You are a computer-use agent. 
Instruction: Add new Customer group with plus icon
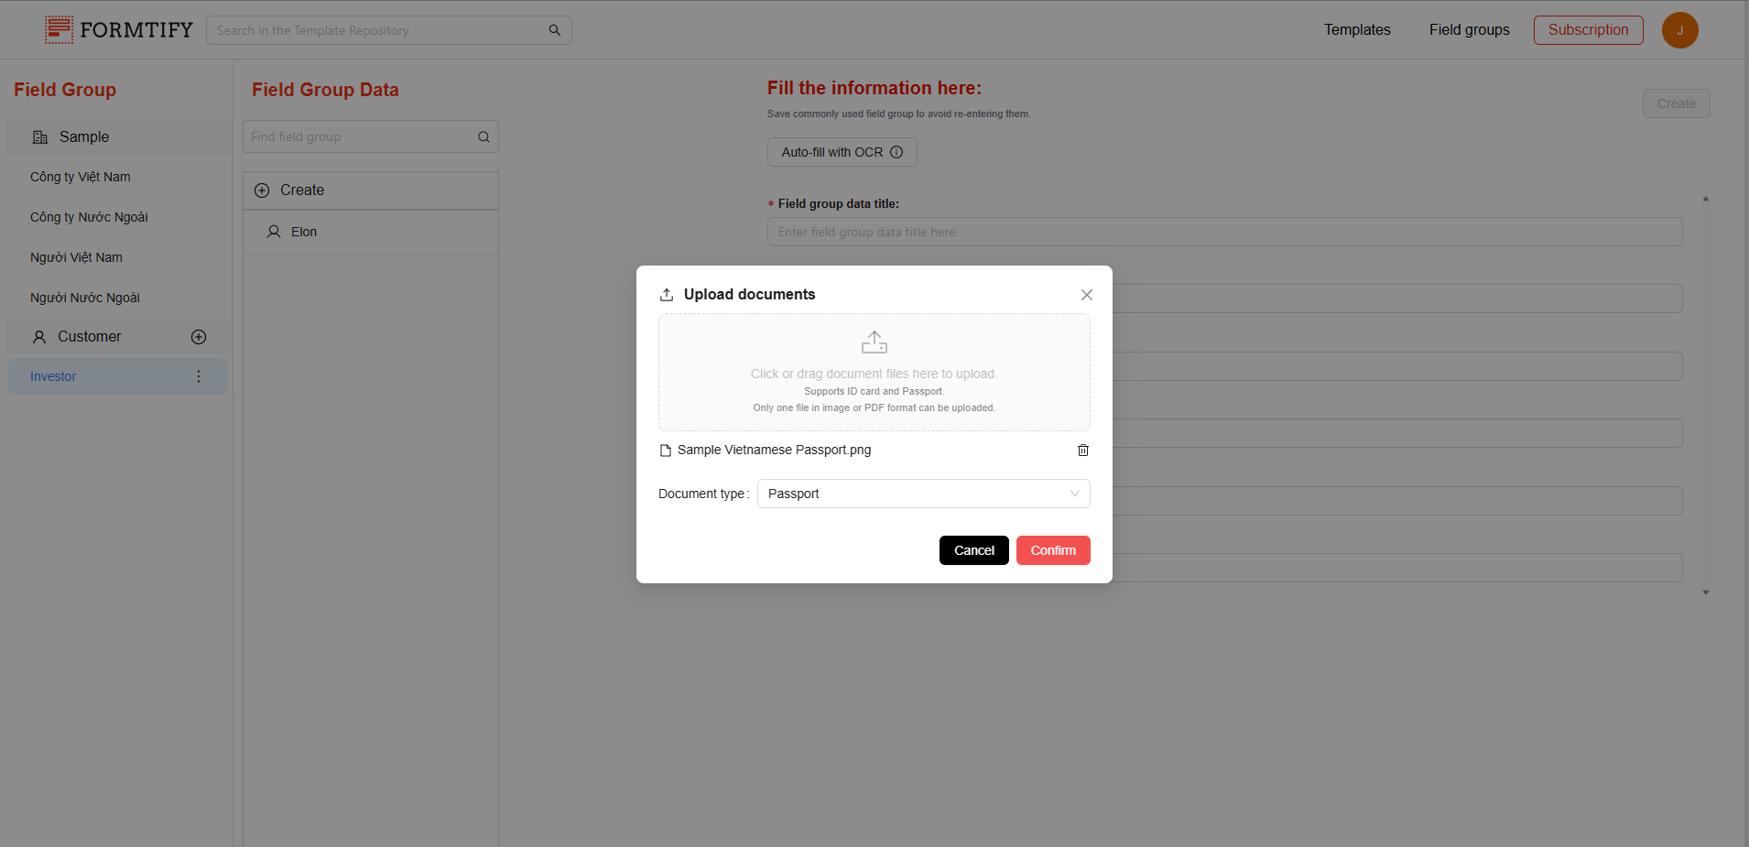199,337
